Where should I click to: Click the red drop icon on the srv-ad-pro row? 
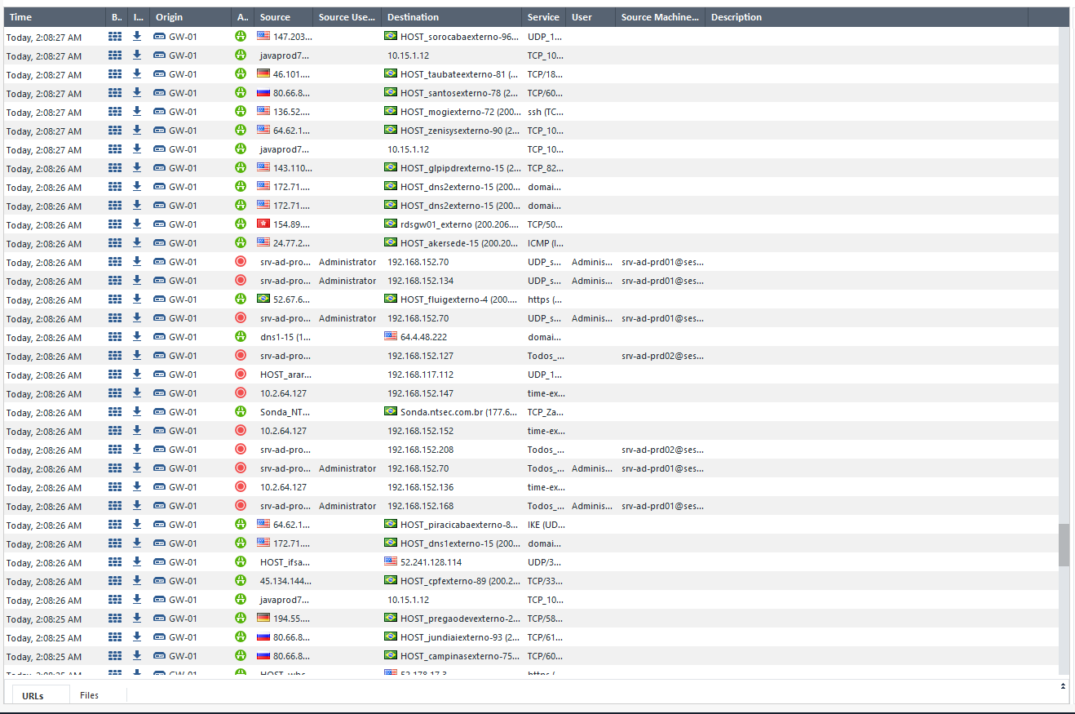pyautogui.click(x=240, y=261)
